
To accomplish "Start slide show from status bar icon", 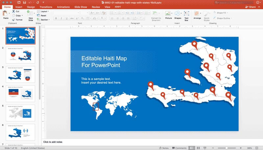I will pyautogui.click(x=205, y=148).
